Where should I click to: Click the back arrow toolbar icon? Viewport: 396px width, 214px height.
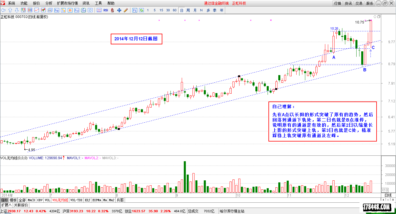pos(3,10)
